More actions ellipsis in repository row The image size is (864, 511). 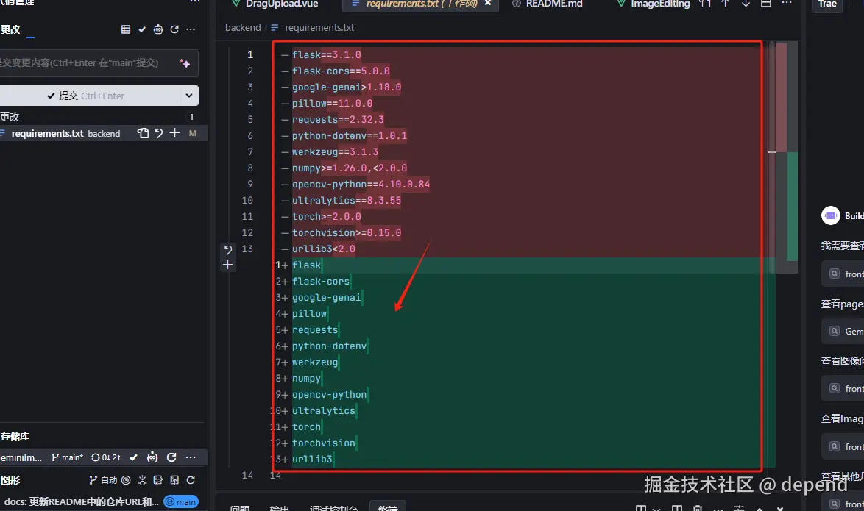pos(191,457)
